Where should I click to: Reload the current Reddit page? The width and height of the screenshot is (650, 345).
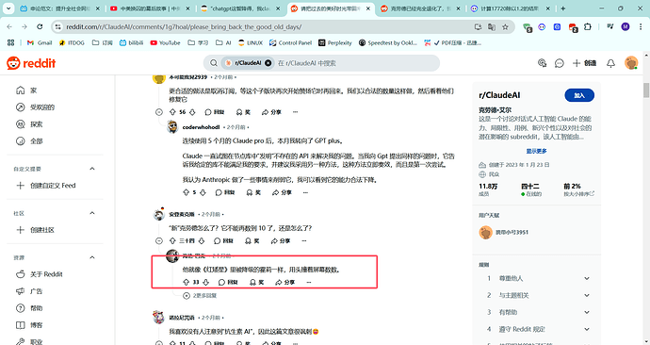(40, 27)
